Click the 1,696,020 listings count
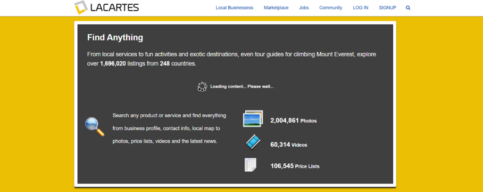Image resolution: width=483 pixels, height=192 pixels. click(113, 64)
